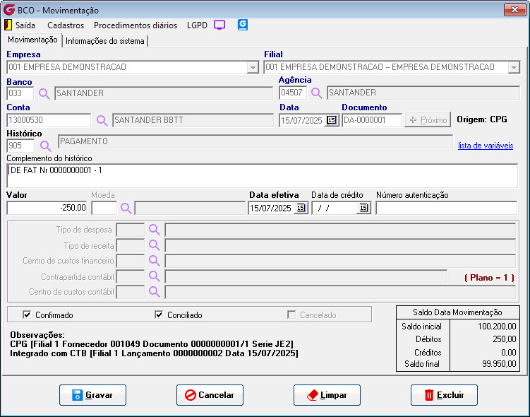The height and width of the screenshot is (417, 530).
Task: Click the Tipo de receita code field
Action: [x=130, y=245]
